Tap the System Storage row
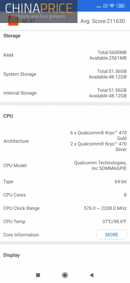This screenshot has height=283, width=130. (x=65, y=74)
